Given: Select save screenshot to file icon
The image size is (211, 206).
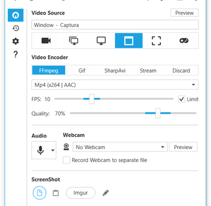Looking at the screenshot, I should [39, 192].
